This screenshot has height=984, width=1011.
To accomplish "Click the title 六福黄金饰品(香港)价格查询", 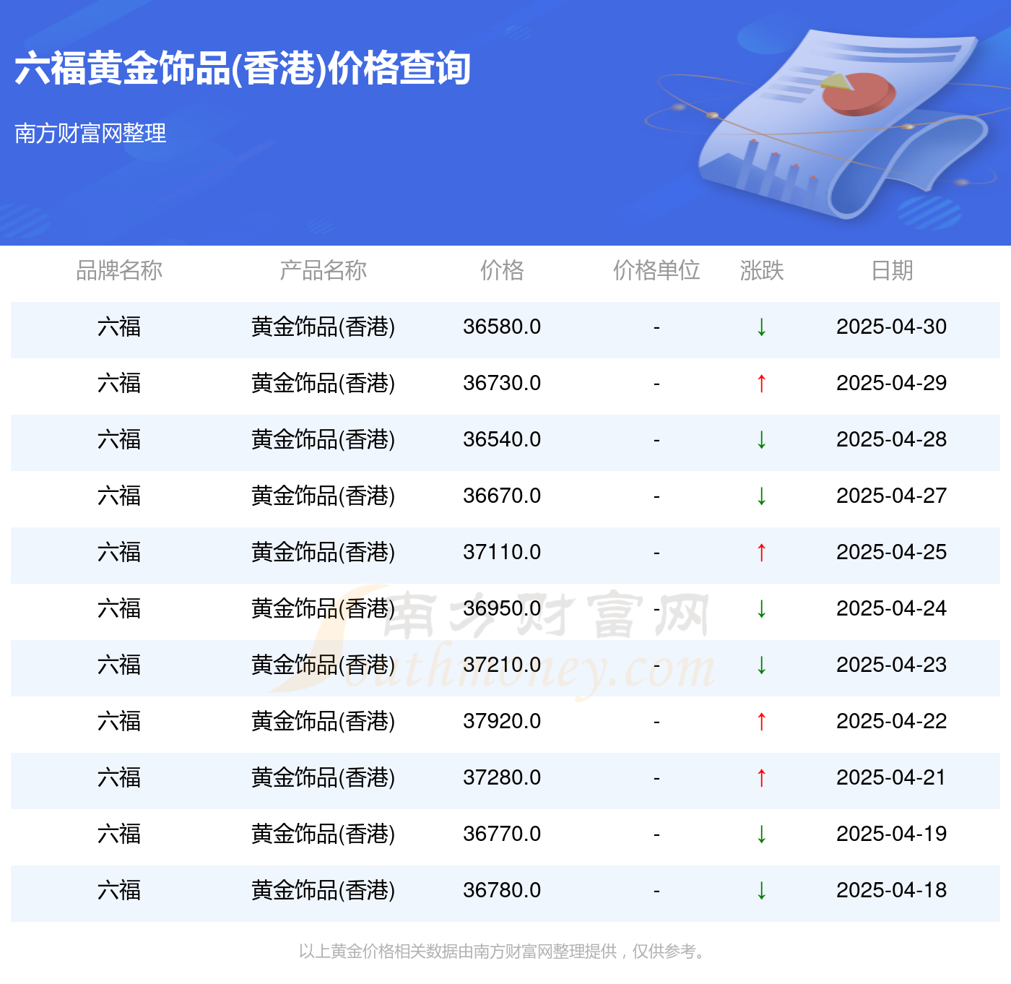I will coord(243,69).
